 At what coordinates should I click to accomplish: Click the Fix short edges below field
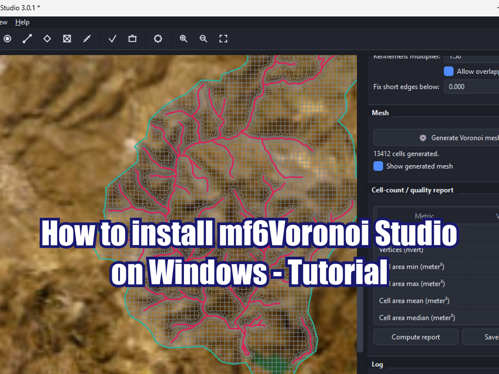tap(472, 87)
